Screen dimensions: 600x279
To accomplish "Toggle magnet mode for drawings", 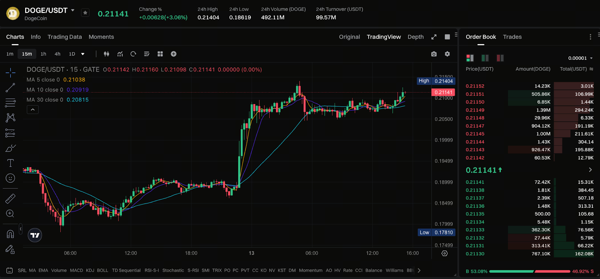I will click(10, 234).
